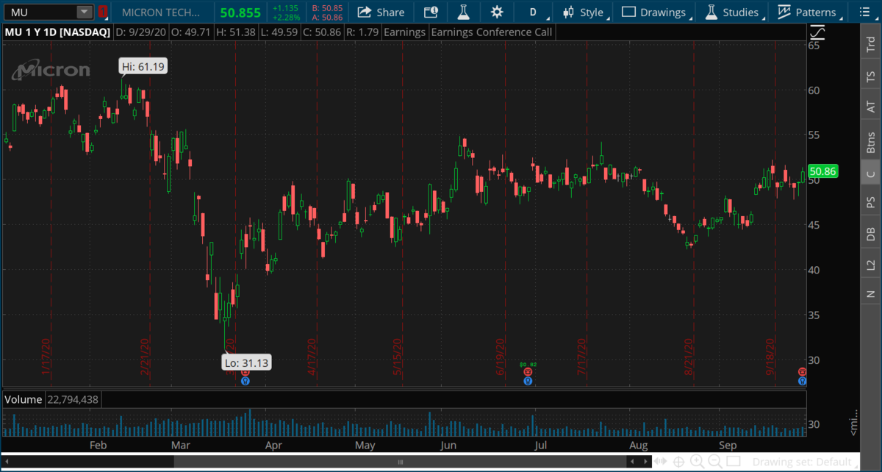882x472 pixels.
Task: Click the blue conference call marker in September
Action: (803, 381)
